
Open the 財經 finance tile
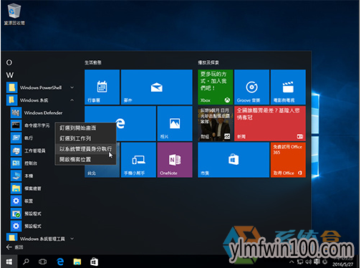(216, 123)
